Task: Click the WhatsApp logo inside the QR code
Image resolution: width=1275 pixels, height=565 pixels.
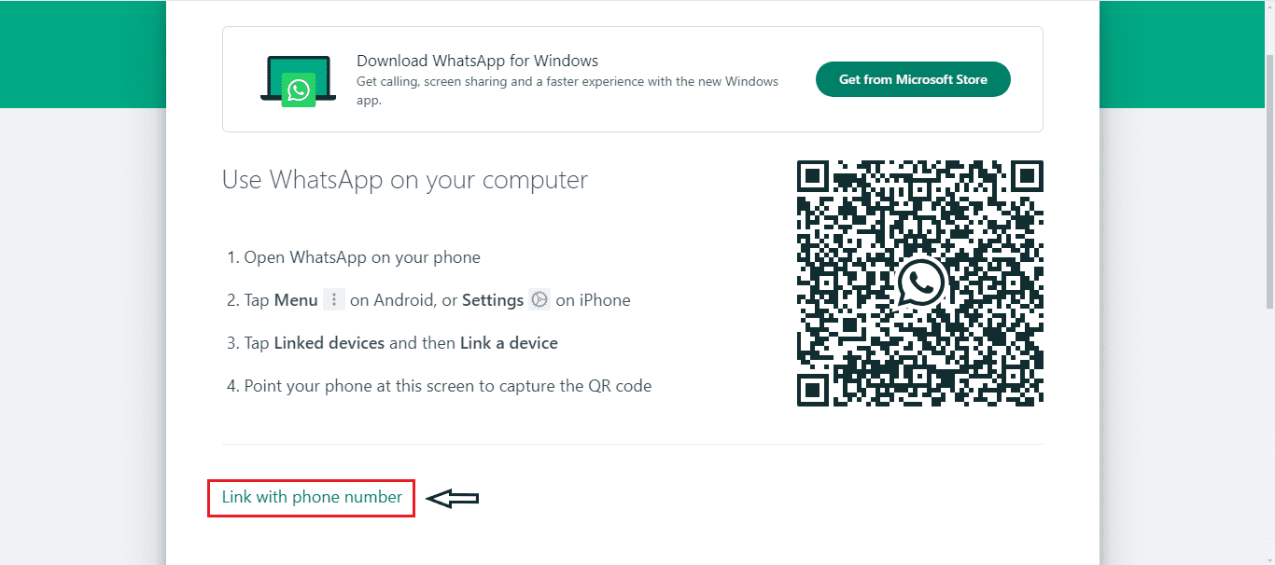Action: point(920,282)
